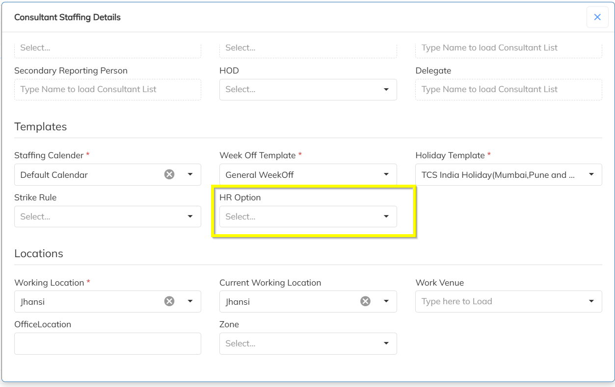
Task: Open the Zone dropdown
Action: point(386,343)
